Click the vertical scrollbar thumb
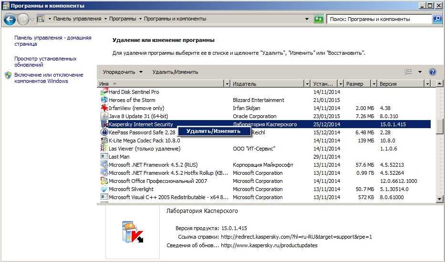The height and width of the screenshot is (262, 445). pyautogui.click(x=439, y=126)
